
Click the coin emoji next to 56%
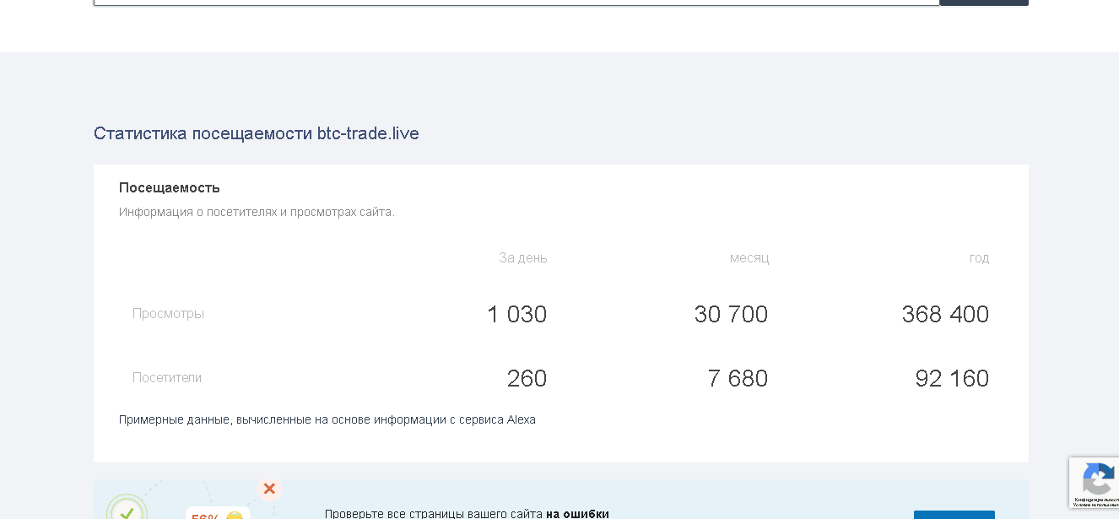[235, 516]
